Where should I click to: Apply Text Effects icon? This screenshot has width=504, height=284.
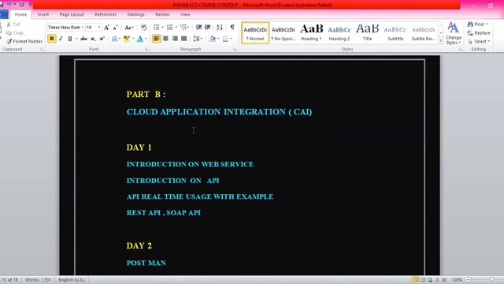click(114, 39)
